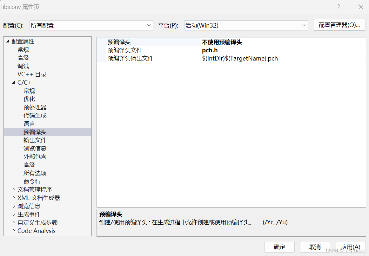Viewport: 369px width, 256px height.
Task: Select the 代码生成 tree item
Action: [x=35, y=116]
